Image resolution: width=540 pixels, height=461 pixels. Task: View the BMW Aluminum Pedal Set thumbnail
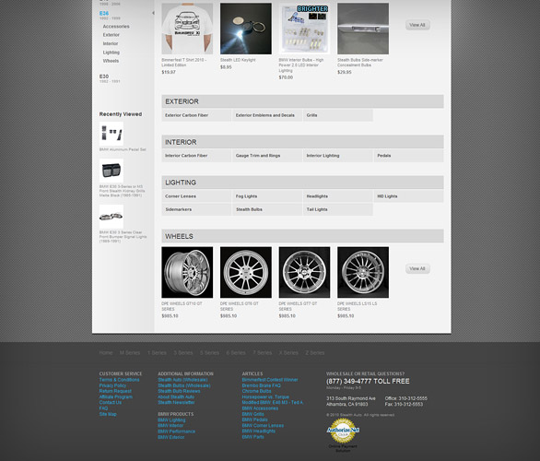pyautogui.click(x=112, y=134)
